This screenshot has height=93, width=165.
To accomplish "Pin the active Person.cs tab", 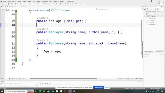I will coord(7,7).
